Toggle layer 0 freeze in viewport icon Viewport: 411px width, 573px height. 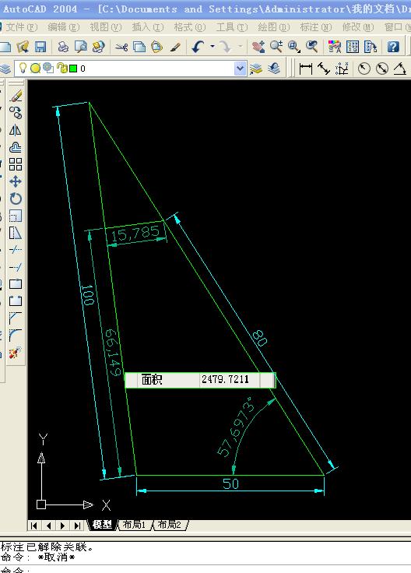pyautogui.click(x=48, y=68)
